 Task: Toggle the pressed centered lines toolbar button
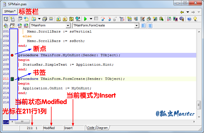click(x=150, y=26)
